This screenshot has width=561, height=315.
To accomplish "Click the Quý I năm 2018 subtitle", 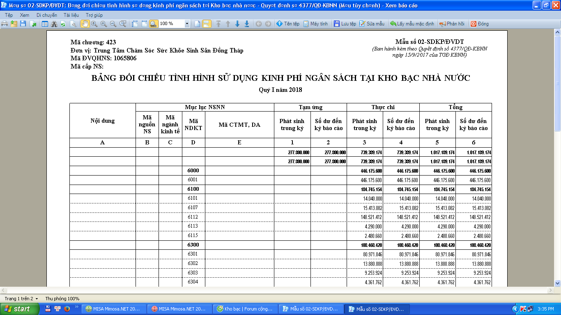I will pyautogui.click(x=280, y=90).
